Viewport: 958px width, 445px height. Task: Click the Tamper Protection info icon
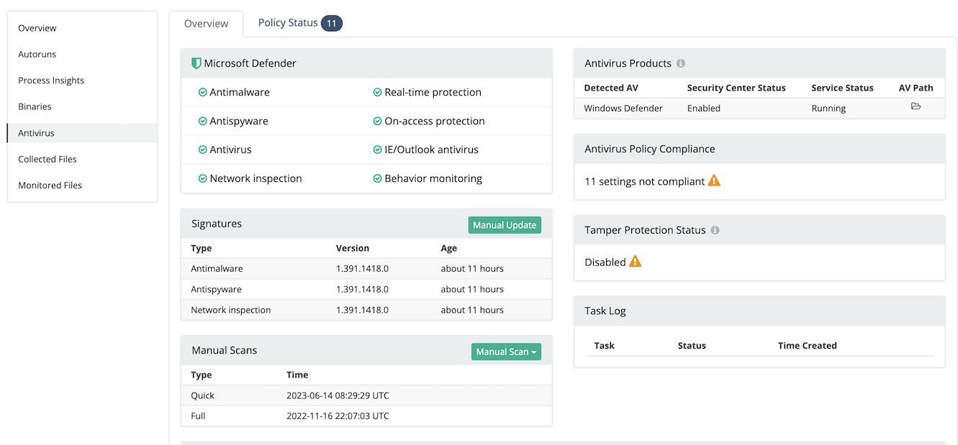click(x=715, y=230)
